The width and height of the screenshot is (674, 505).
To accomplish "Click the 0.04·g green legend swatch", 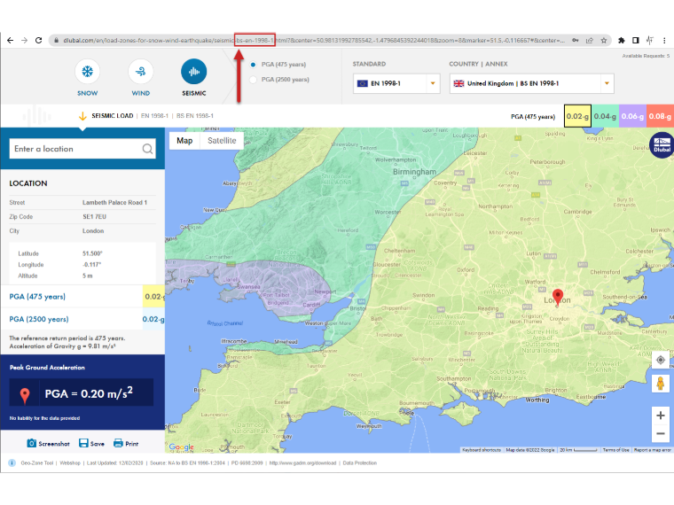I will point(605,116).
